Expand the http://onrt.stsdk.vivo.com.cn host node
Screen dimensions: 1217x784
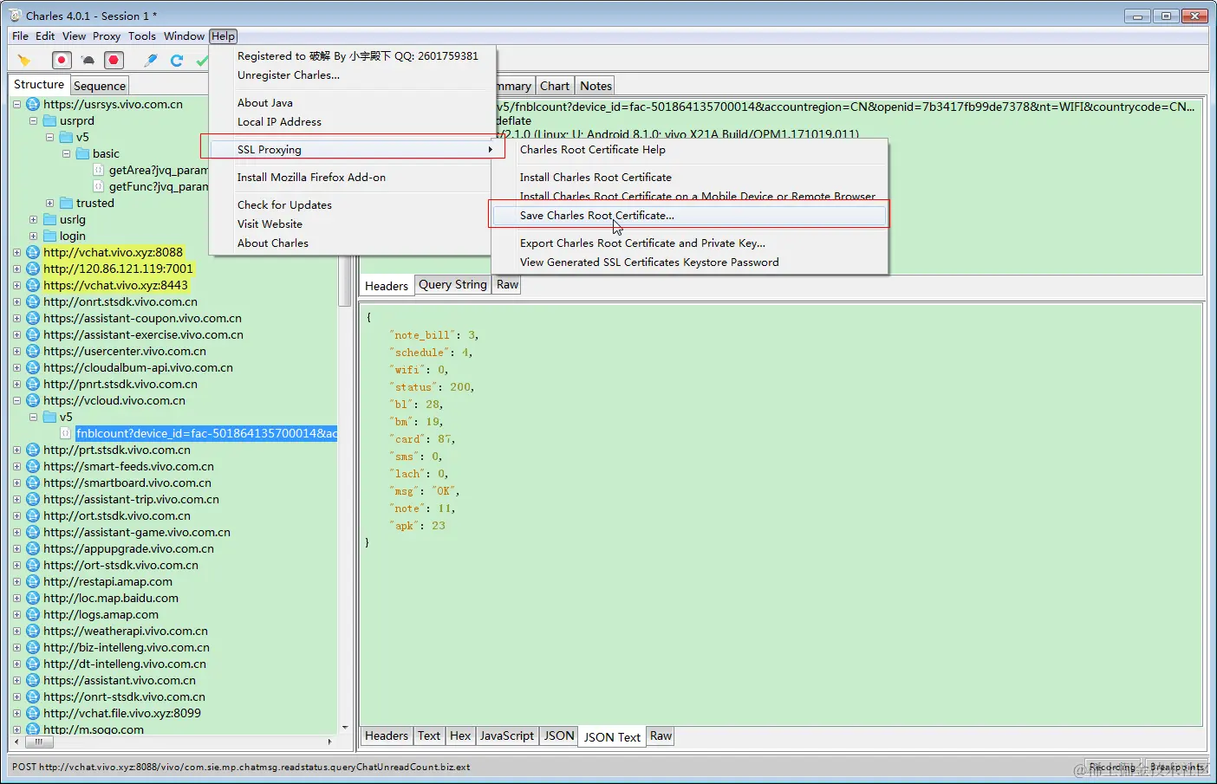coord(16,301)
